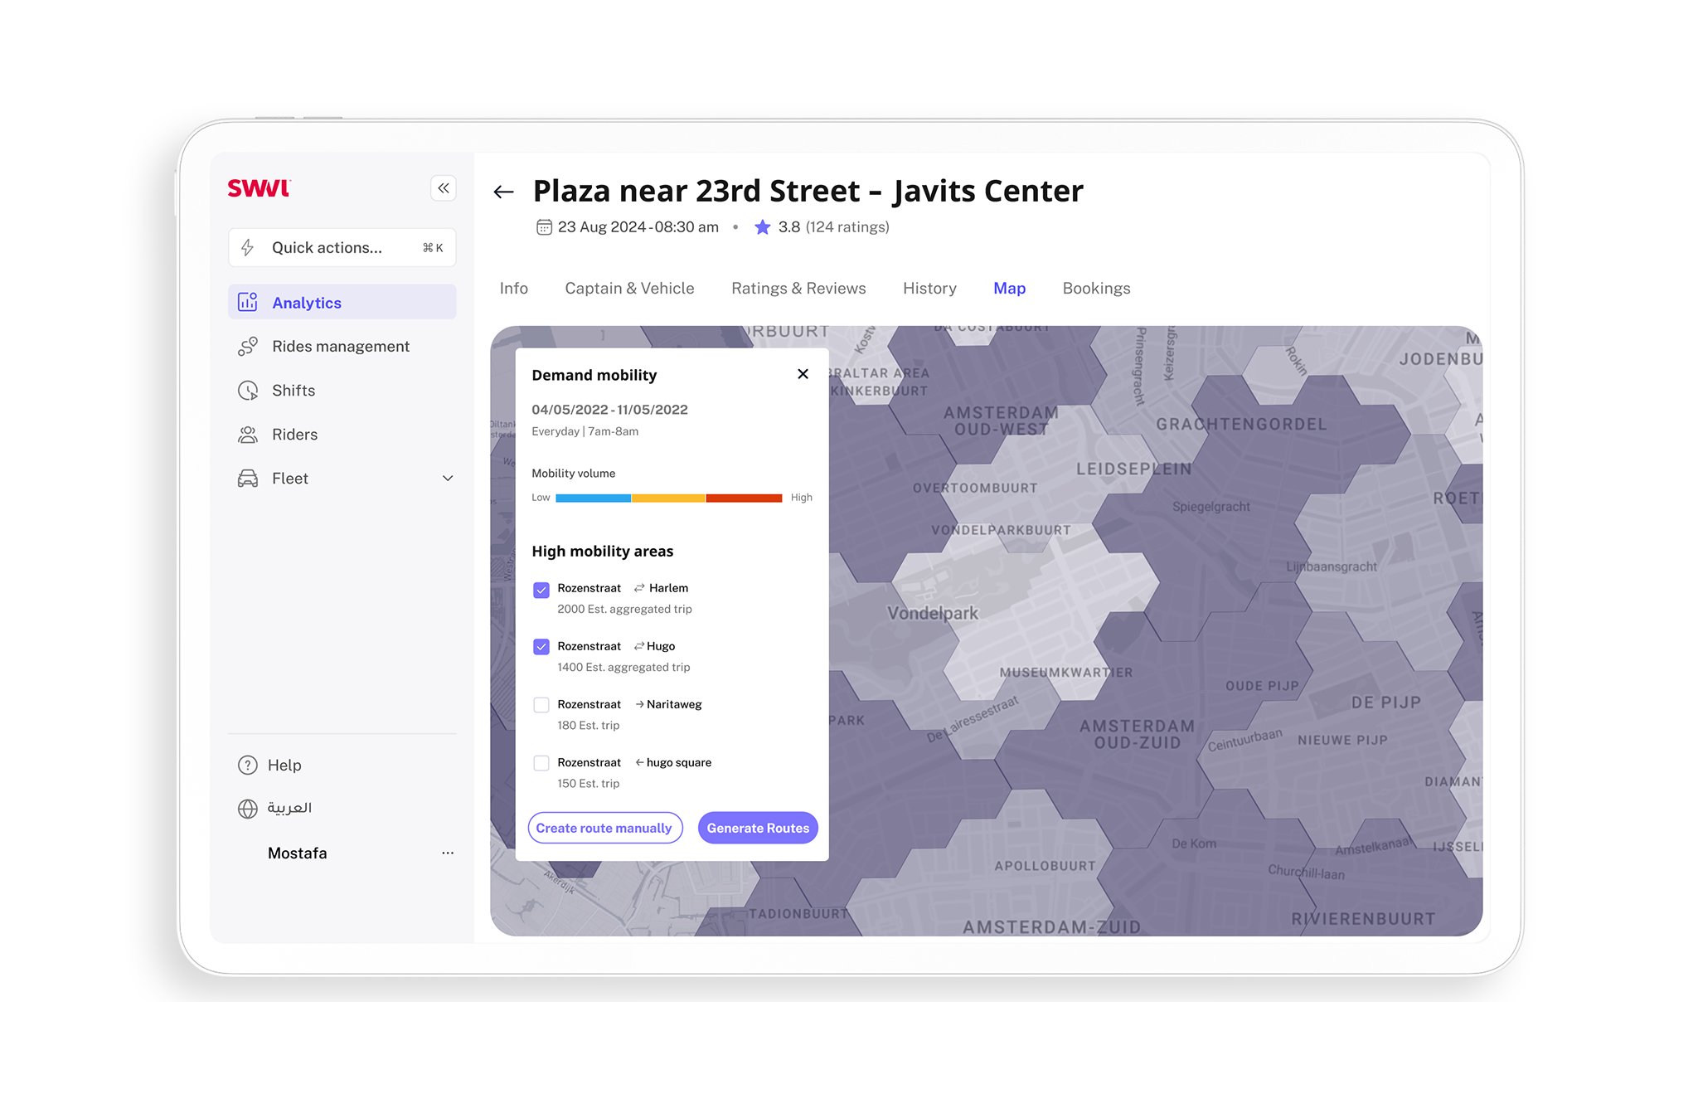
Task: Click the two-way arrows icon before Harlem
Action: pos(639,588)
